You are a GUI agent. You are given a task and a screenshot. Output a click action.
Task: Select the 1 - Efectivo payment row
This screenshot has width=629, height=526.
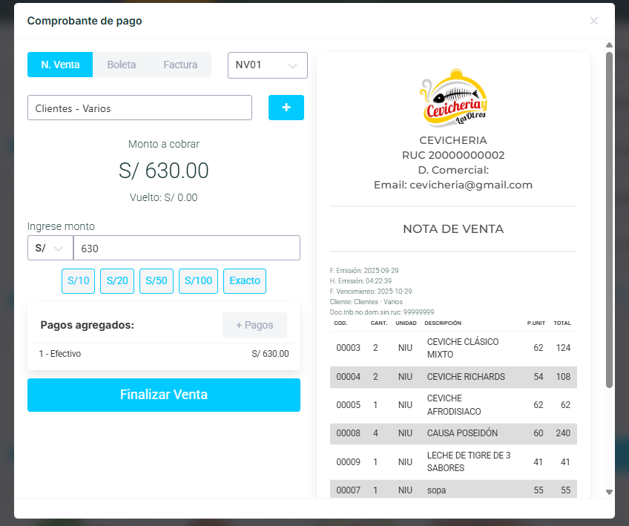point(163,354)
